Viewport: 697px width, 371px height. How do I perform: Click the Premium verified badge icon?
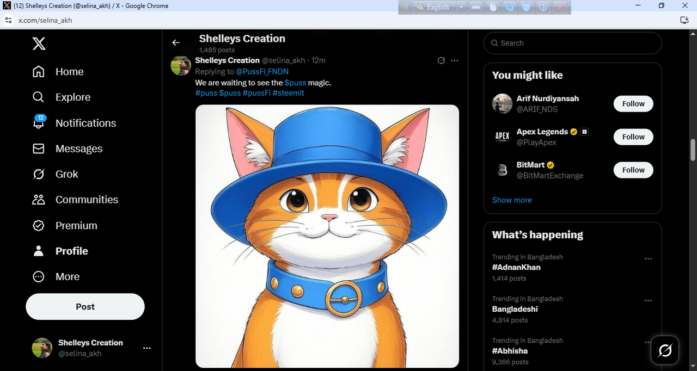click(39, 225)
